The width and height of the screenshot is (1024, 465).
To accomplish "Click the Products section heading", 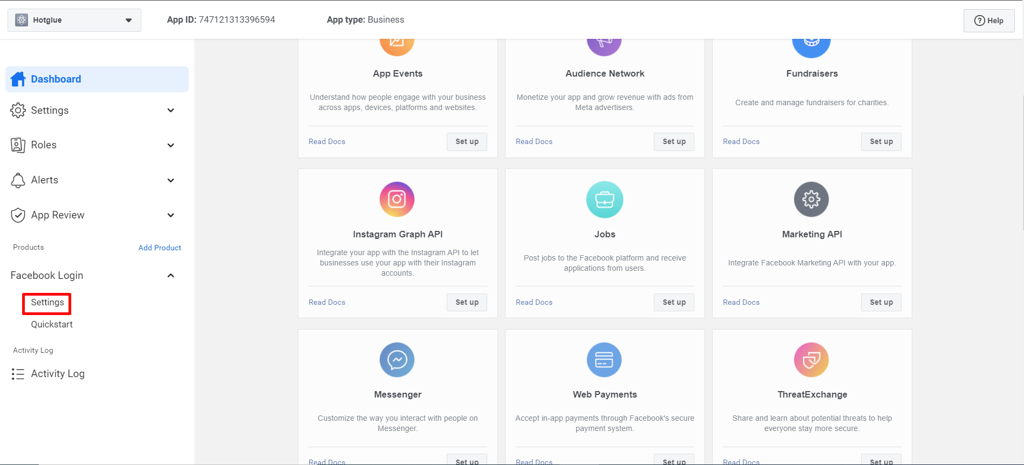I will click(x=29, y=247).
